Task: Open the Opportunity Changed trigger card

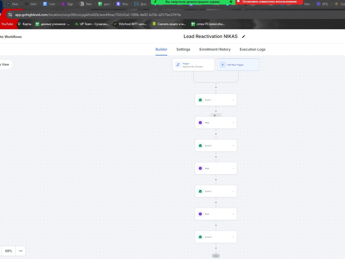Action: point(194,65)
